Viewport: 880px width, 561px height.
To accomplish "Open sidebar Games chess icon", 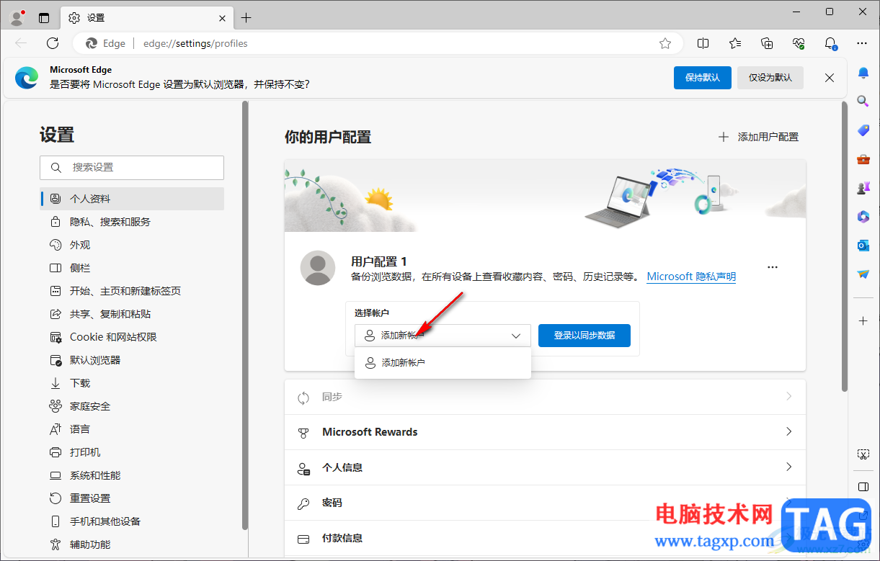I will [863, 188].
